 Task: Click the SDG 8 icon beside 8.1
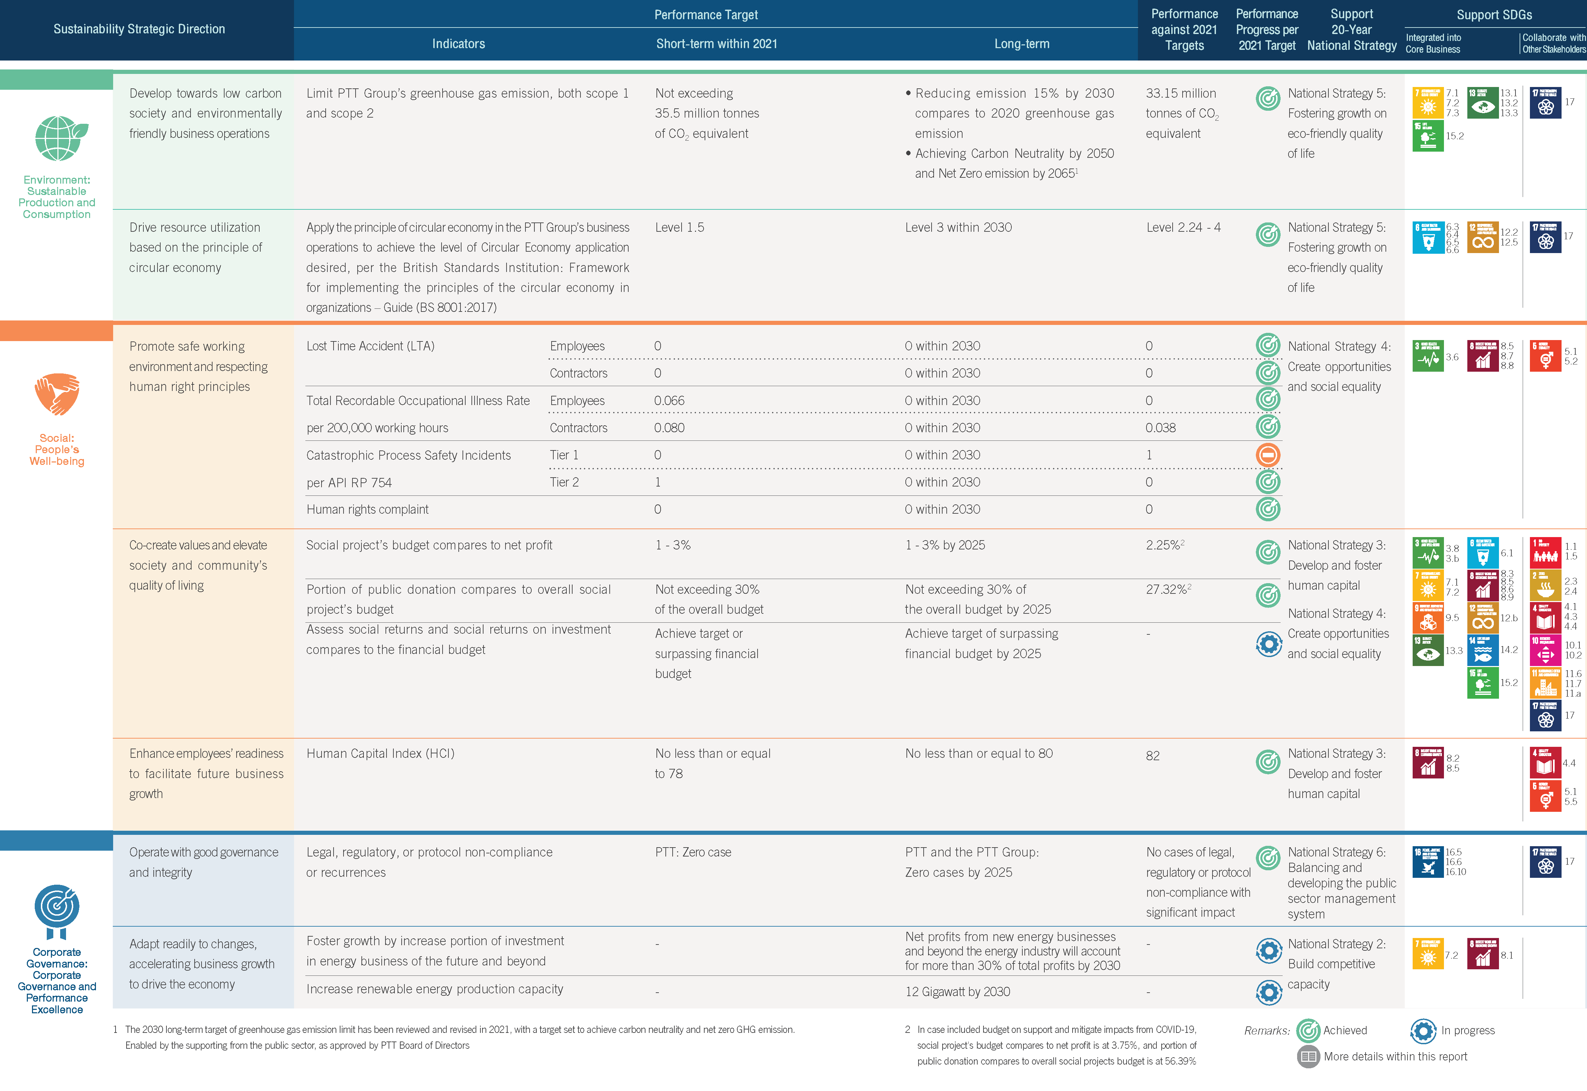pos(1482,953)
